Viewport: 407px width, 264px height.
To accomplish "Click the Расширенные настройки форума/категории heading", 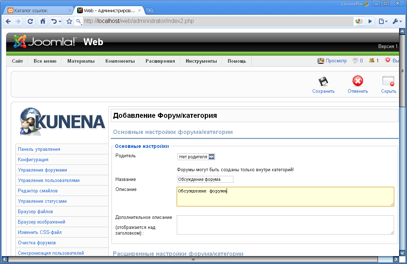I will (x=178, y=254).
